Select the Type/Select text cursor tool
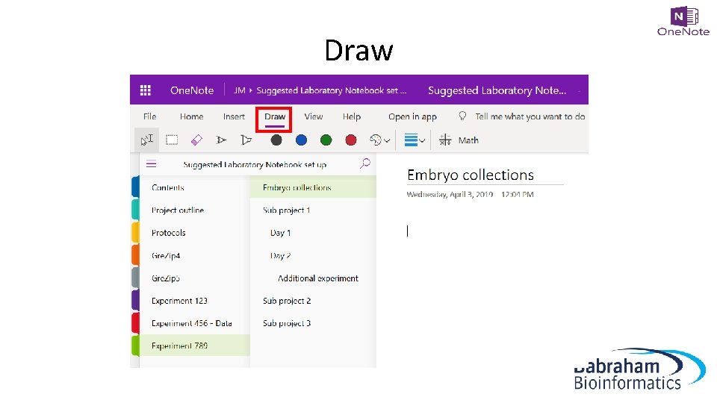Image resolution: width=717 pixels, height=403 pixels. 147,140
